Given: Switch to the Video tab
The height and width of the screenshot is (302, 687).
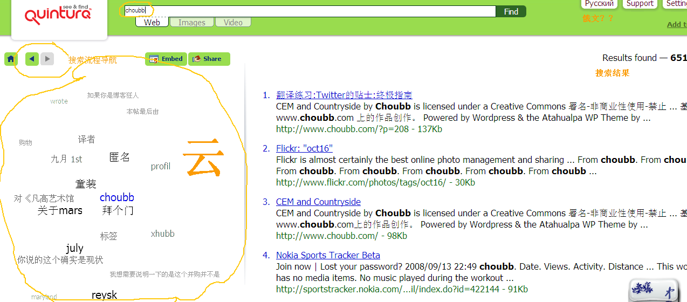Looking at the screenshot, I should (x=233, y=23).
